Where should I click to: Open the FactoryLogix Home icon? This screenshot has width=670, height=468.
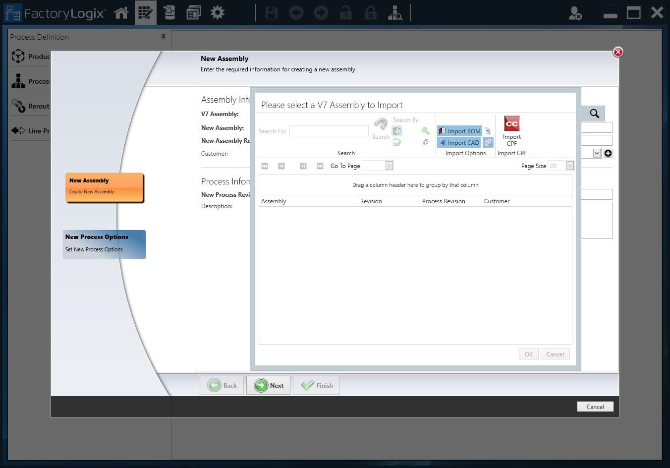(x=121, y=12)
